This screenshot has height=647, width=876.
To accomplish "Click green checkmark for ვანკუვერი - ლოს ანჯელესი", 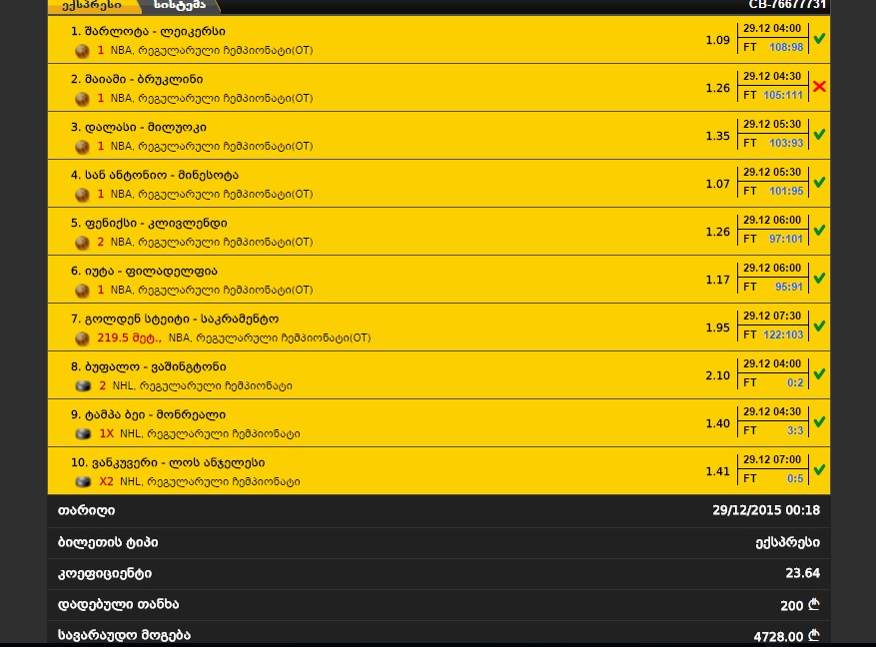I will [x=819, y=470].
